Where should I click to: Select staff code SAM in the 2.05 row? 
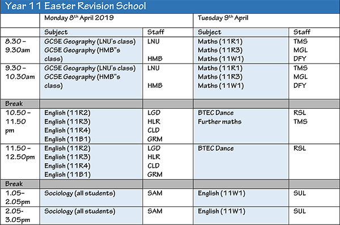pos(155,211)
